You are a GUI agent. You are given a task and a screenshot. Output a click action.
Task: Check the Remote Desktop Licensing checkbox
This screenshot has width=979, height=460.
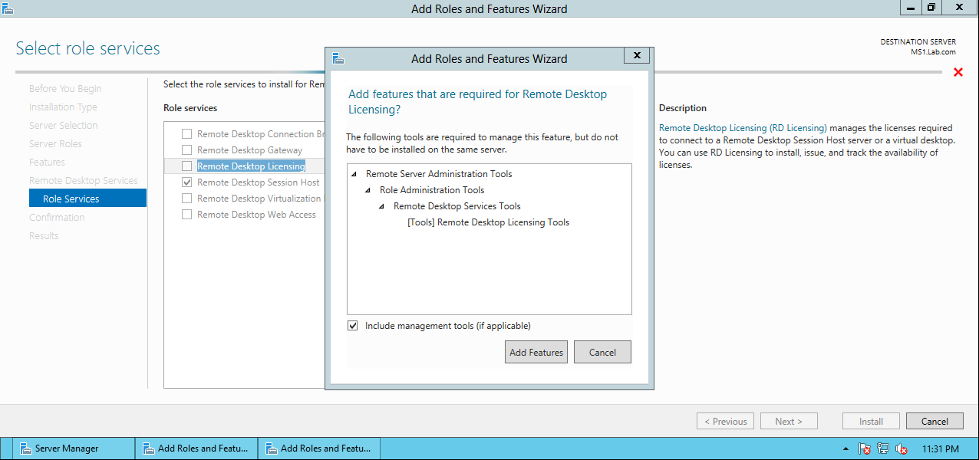[186, 166]
